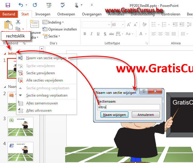
Task: Align text right icon
Action: click(167, 34)
